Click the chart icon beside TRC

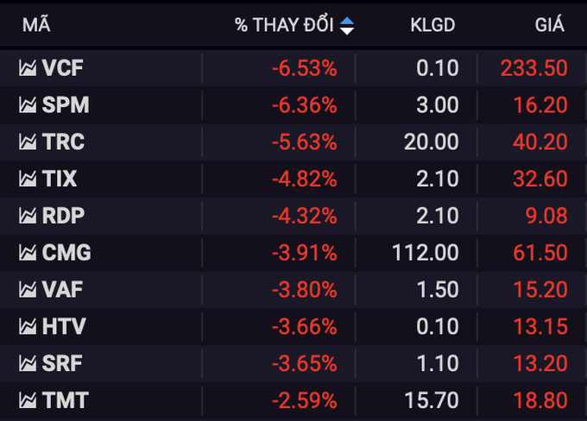pyautogui.click(x=28, y=142)
